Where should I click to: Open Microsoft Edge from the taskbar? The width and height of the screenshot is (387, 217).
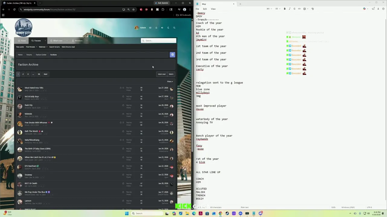(194, 213)
